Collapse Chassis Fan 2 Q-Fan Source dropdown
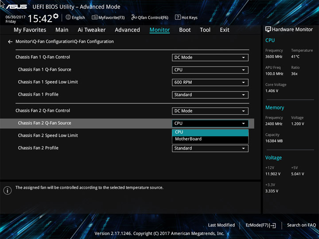This screenshot has width=319, height=239. click(210, 123)
